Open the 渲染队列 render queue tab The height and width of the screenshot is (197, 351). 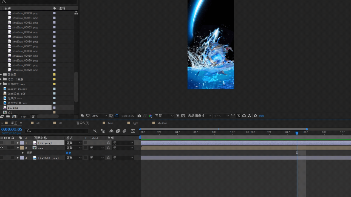(83, 123)
